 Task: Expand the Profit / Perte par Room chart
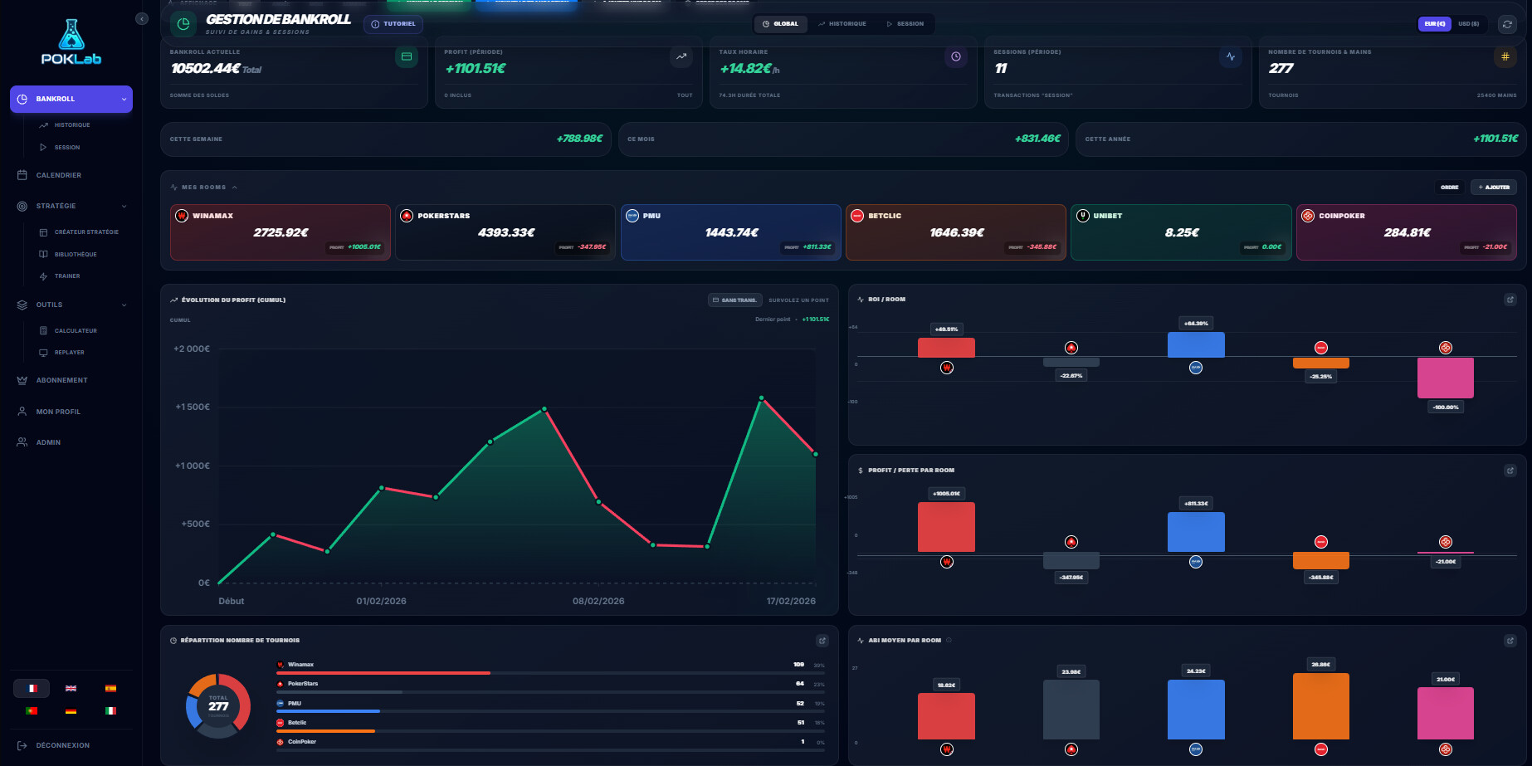1510,471
